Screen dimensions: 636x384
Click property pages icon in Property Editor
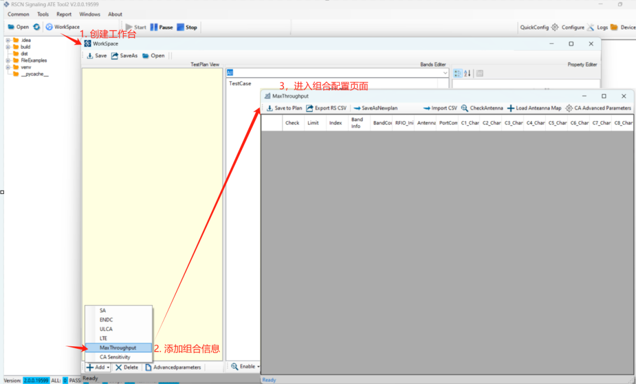pyautogui.click(x=480, y=74)
